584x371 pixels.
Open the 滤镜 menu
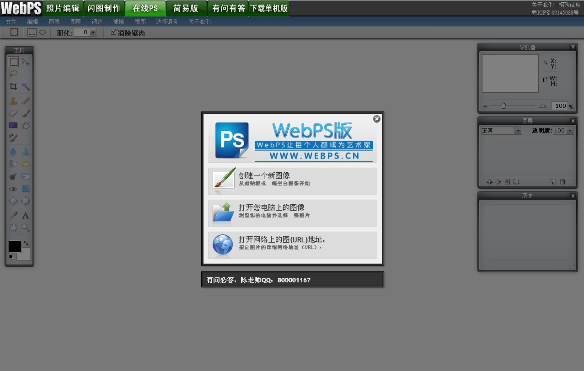tap(118, 21)
